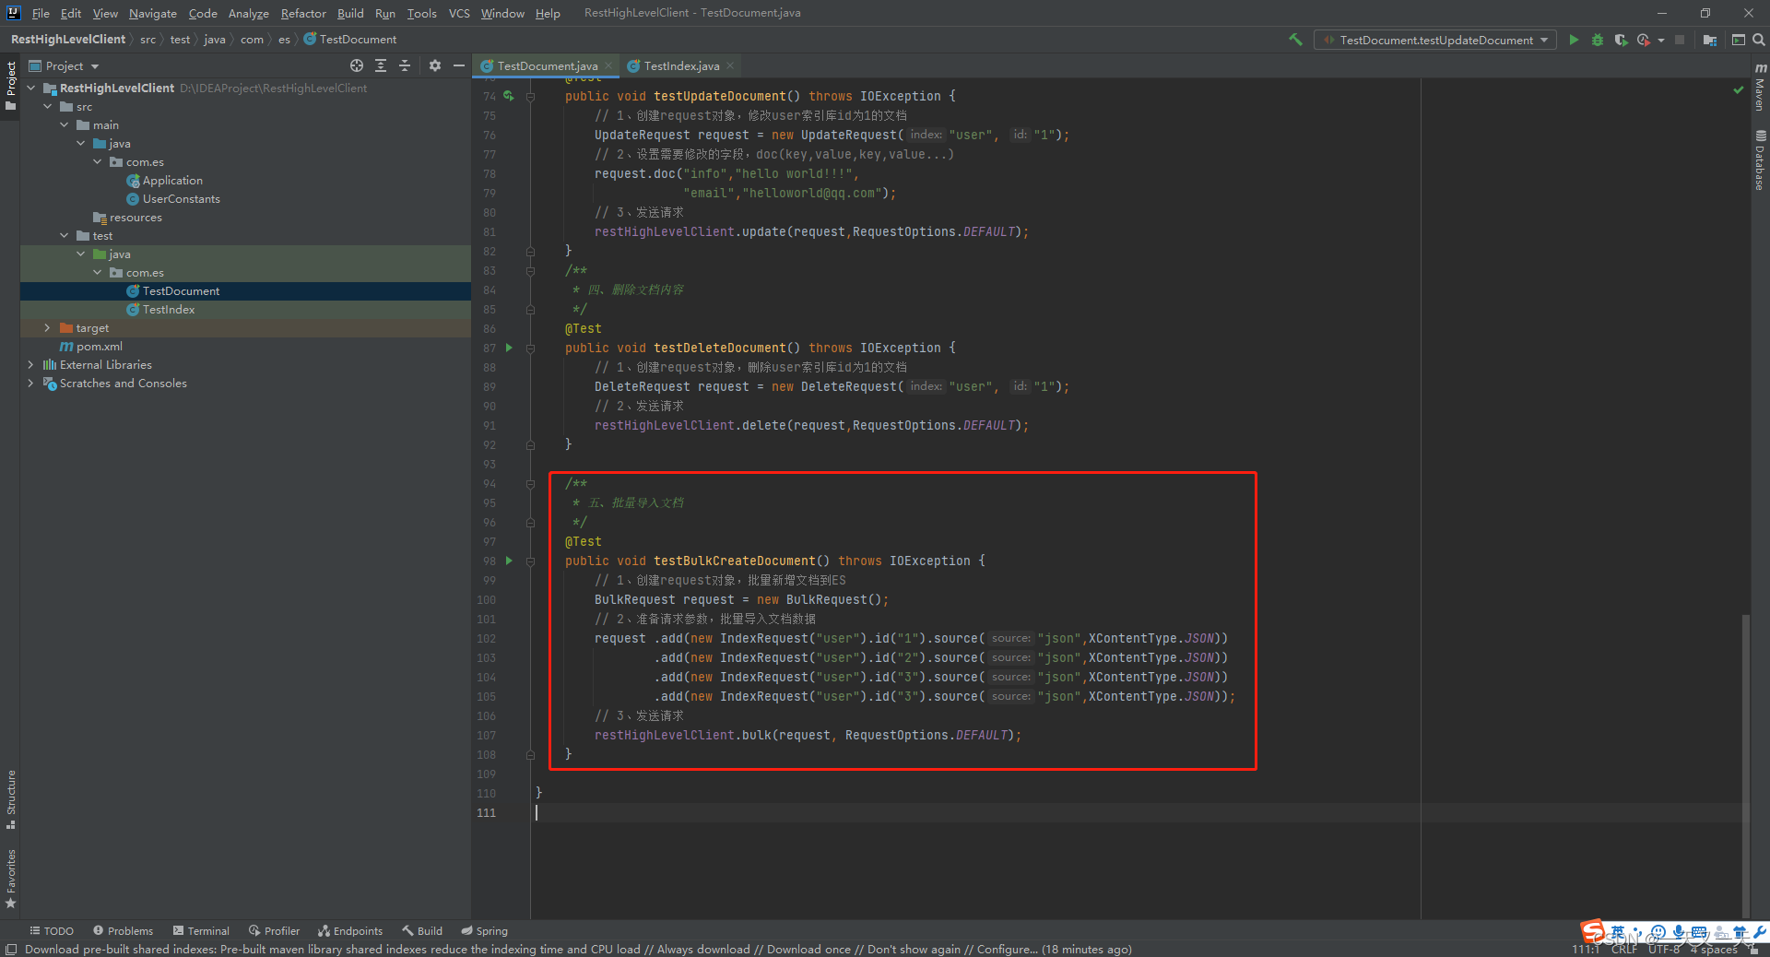Screen dimensions: 1770x957
Task: Select the Application class in project tree
Action: pos(172,181)
